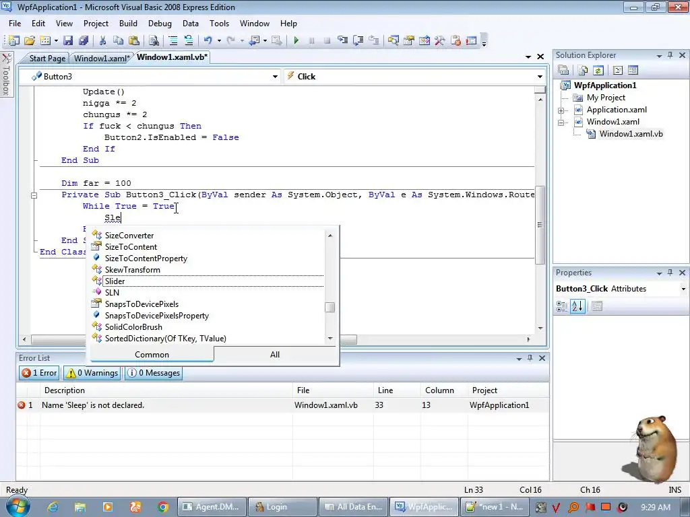Image resolution: width=690 pixels, height=517 pixels.
Task: Click Refresh in the Solution Explorer toolbar
Action: pyautogui.click(x=598, y=70)
